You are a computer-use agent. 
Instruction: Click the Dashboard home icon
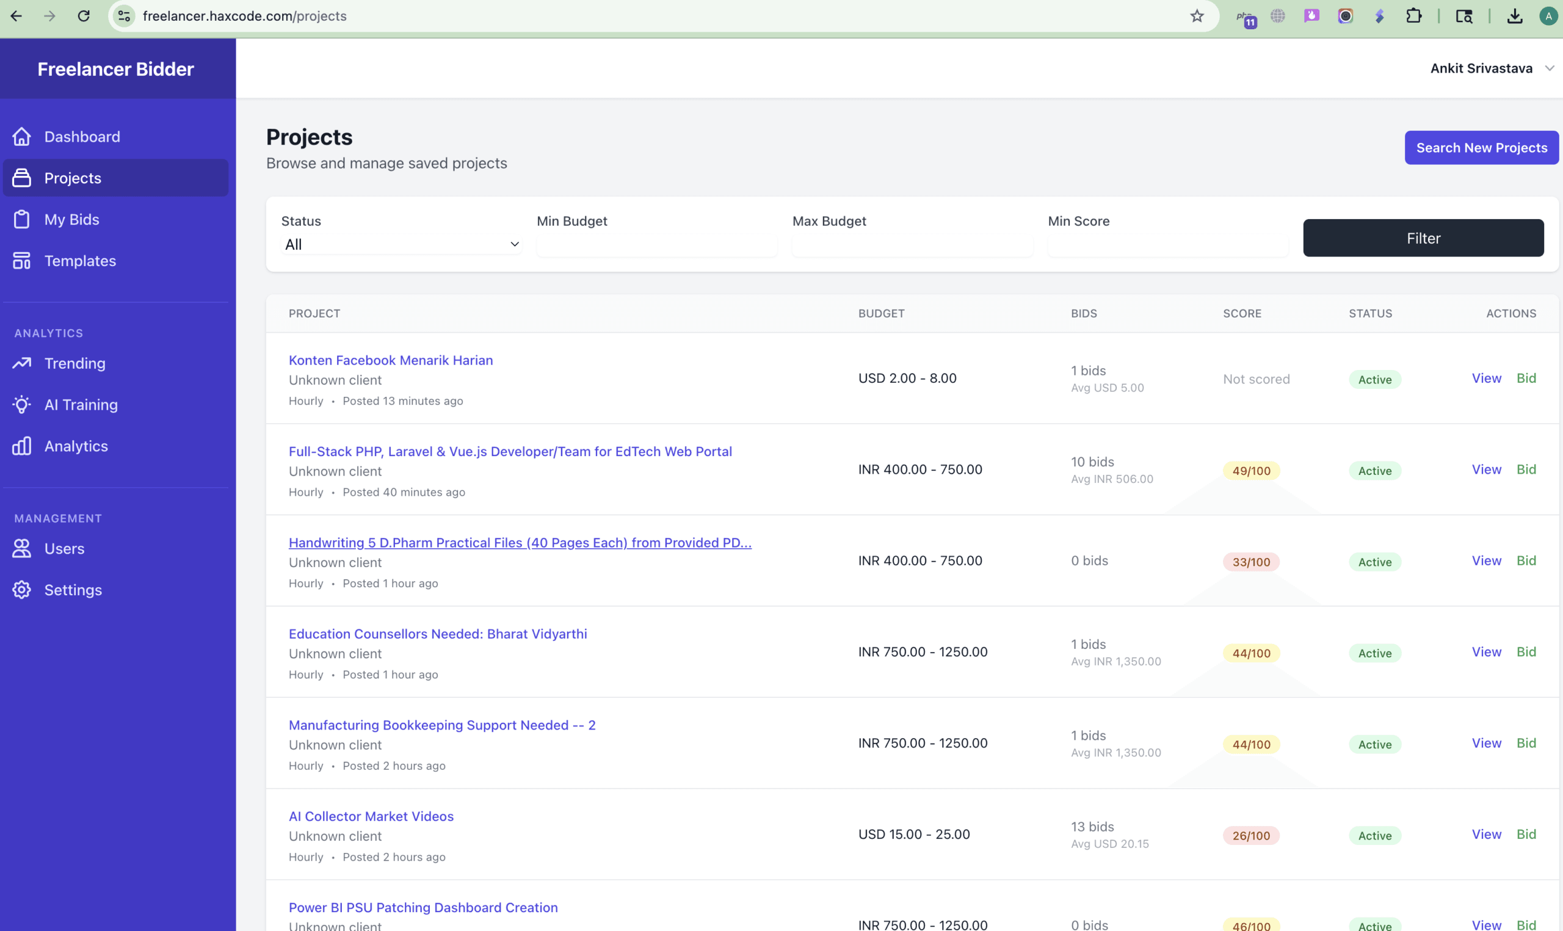pyautogui.click(x=21, y=136)
